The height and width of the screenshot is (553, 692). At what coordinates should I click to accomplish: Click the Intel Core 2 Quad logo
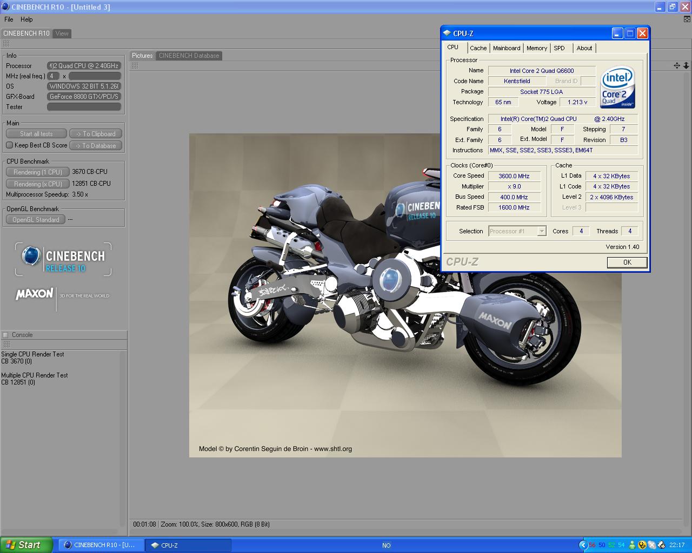(617, 87)
